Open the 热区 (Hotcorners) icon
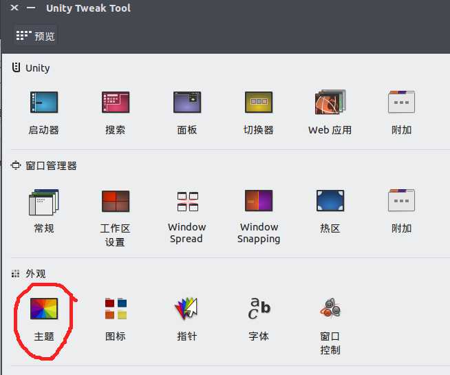Image resolution: width=450 pixels, height=375 pixels. (x=330, y=201)
